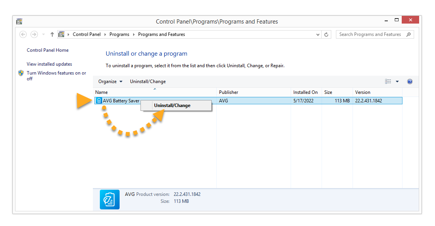Image resolution: width=435 pixels, height=226 pixels.
Task: Click the search magnifier icon
Action: click(408, 34)
